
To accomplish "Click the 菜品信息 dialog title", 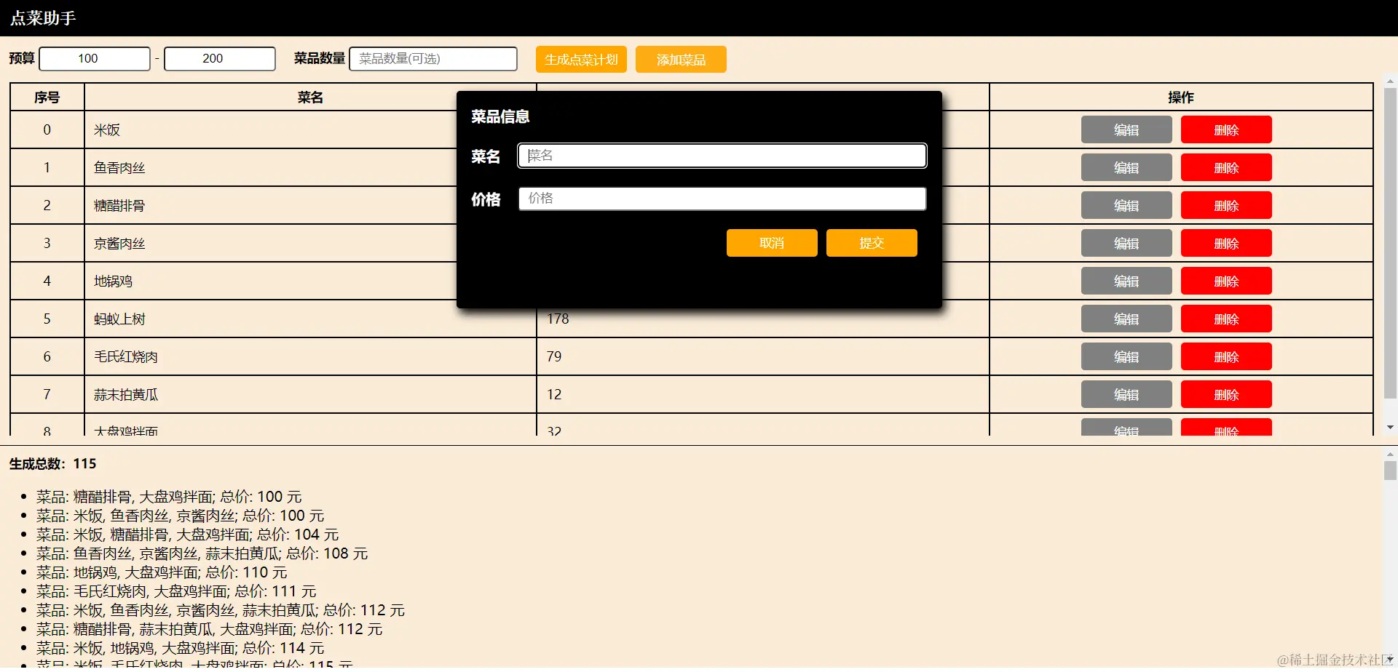I will [x=500, y=116].
